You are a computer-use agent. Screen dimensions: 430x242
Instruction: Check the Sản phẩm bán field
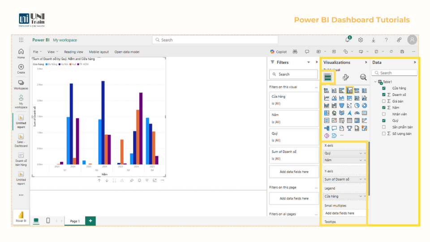(384, 127)
